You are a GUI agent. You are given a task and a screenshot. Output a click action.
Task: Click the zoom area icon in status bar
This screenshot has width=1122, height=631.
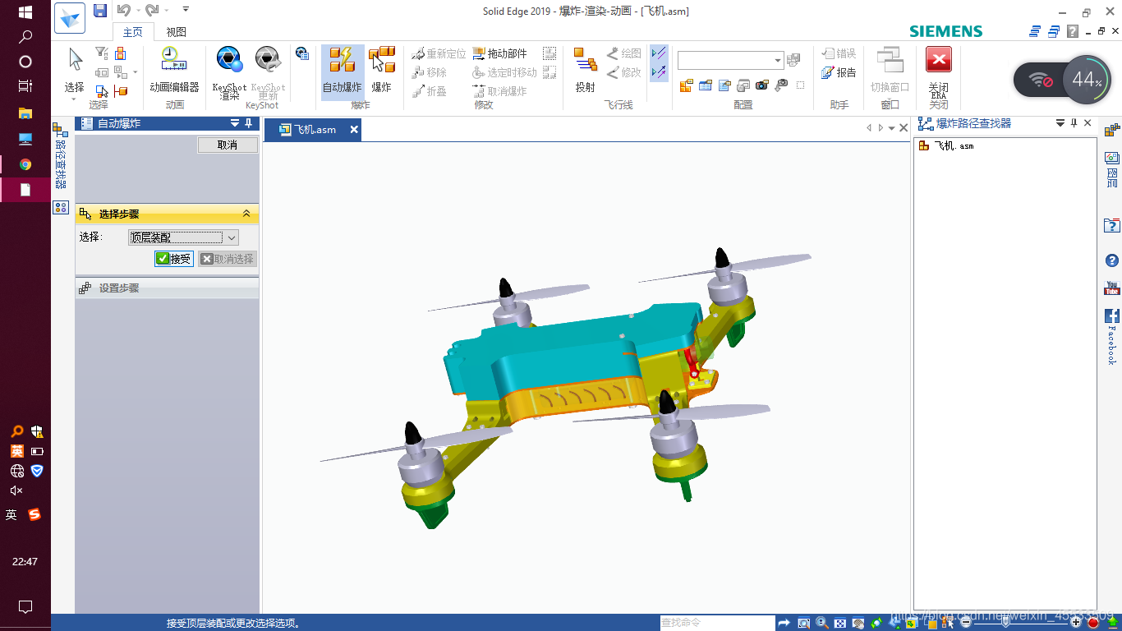[804, 623]
